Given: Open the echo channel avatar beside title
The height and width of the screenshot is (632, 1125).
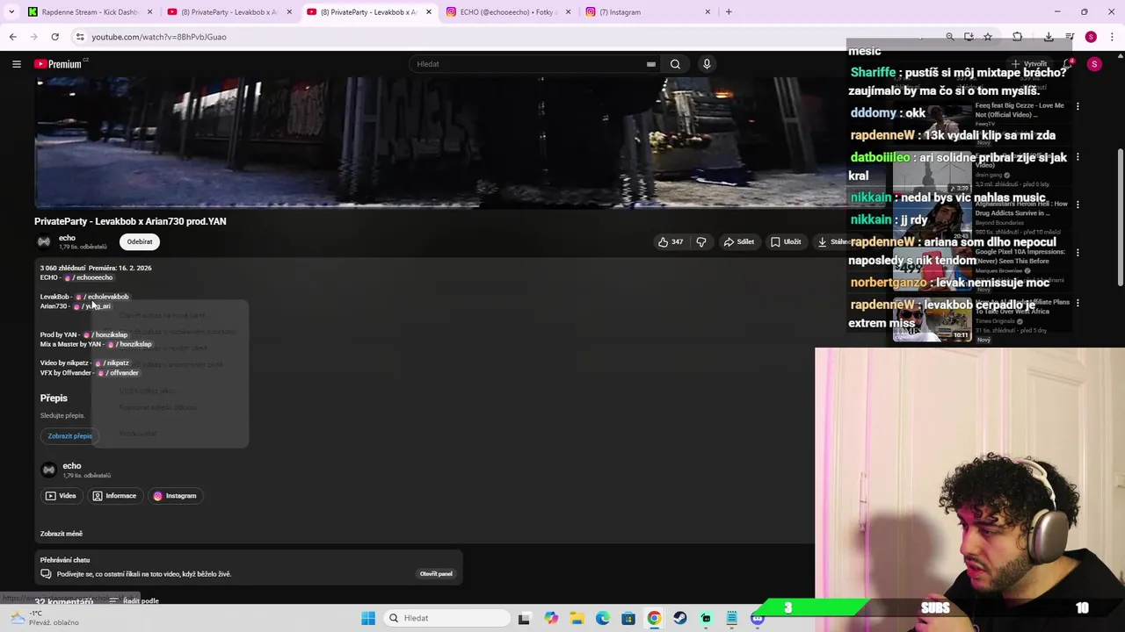Looking at the screenshot, I should tap(43, 241).
